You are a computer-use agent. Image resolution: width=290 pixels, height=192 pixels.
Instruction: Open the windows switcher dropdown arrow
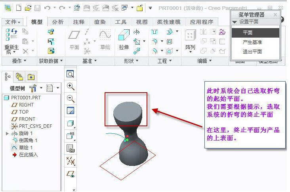click(132, 8)
